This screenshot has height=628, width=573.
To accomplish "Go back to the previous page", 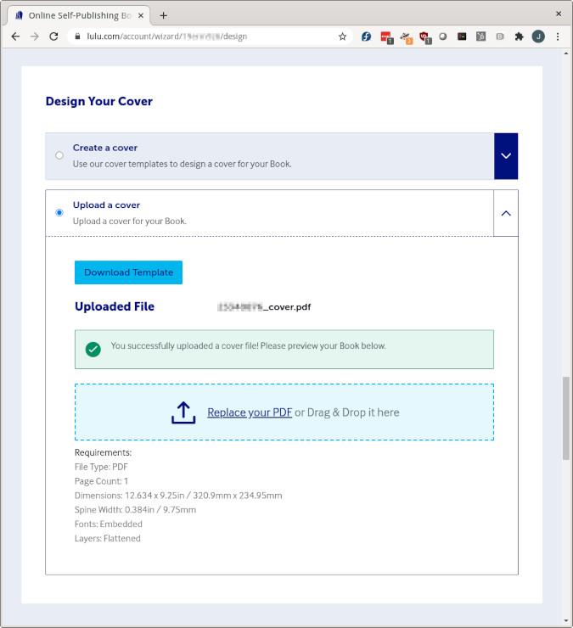I will 15,36.
